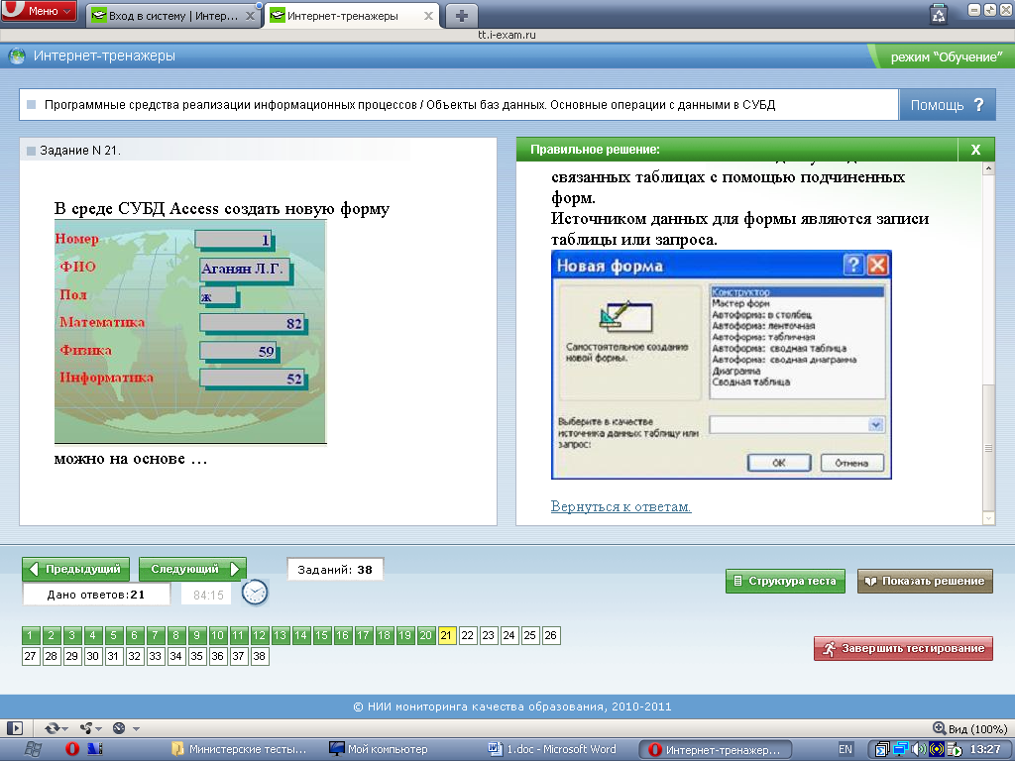Click the Задание N 21 heading
The height and width of the screenshot is (761, 1015).
[80, 151]
